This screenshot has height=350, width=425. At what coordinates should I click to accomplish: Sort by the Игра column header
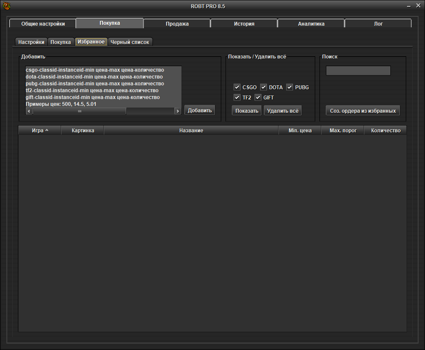pos(40,131)
